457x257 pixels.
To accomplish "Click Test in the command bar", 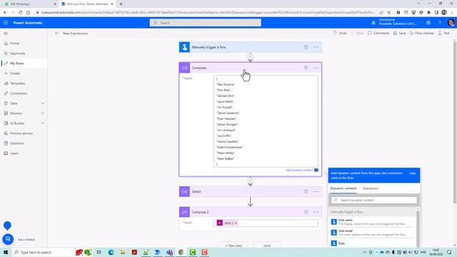I will pos(444,34).
